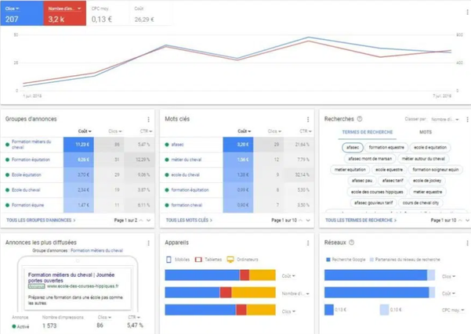The width and height of the screenshot is (471, 334).
Task: Open the Mots clés card three-dot menu
Action: 308,120
